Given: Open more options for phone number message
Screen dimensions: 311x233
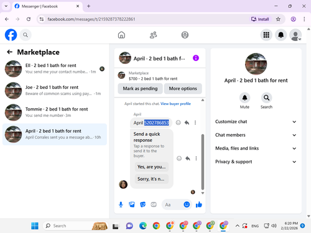Looking at the screenshot, I should [x=195, y=122].
